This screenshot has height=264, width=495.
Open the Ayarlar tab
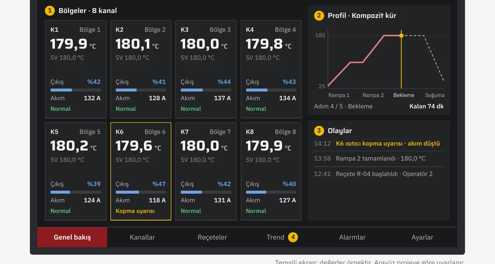422,237
